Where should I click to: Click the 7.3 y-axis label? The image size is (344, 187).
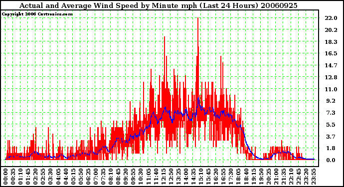331,113
